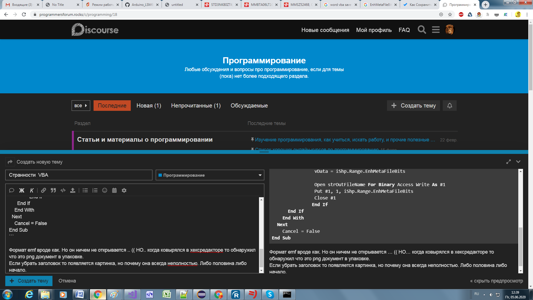The image size is (533, 300).
Task: Insert bulleted list in composer
Action: [x=85, y=190]
